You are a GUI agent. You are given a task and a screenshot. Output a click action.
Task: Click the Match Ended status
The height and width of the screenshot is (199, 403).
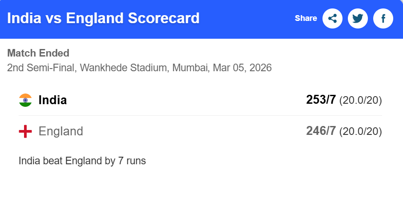click(x=38, y=53)
